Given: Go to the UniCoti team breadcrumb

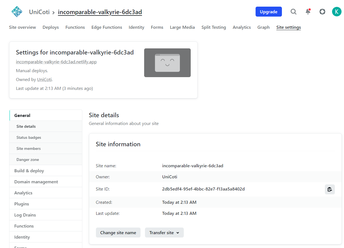Looking at the screenshot, I should (x=39, y=12).
